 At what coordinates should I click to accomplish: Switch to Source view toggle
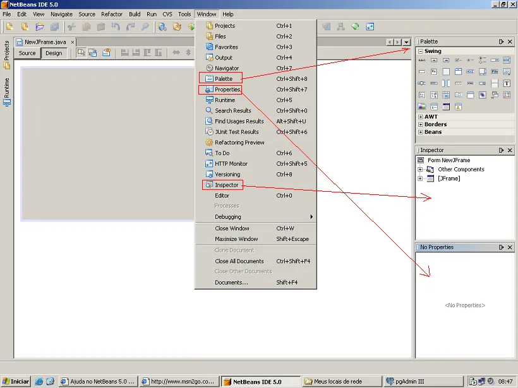27,53
